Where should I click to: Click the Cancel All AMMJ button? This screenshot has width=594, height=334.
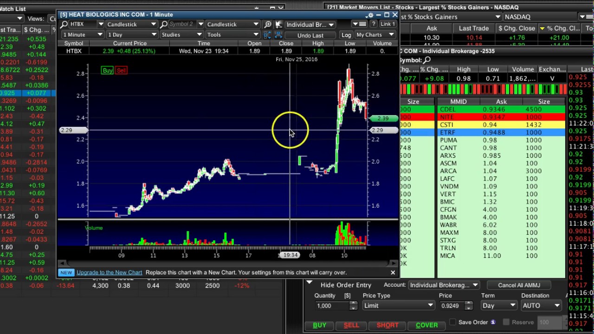(x=519, y=285)
